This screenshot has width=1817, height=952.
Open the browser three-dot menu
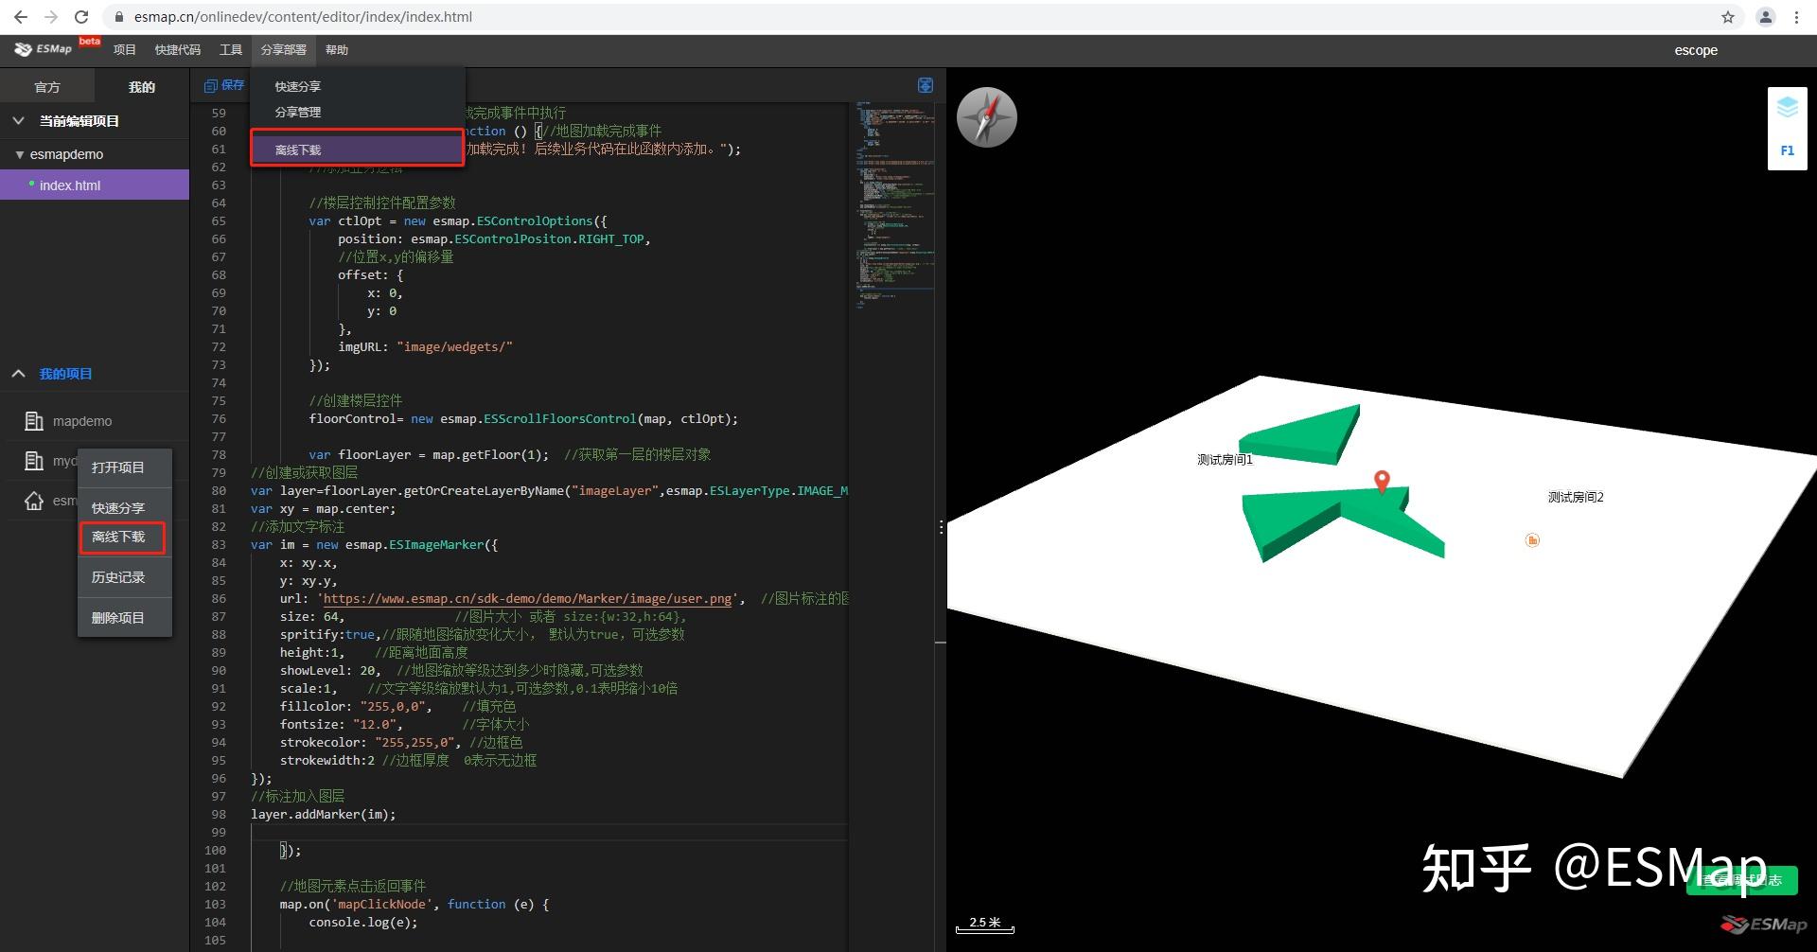pos(1796,17)
